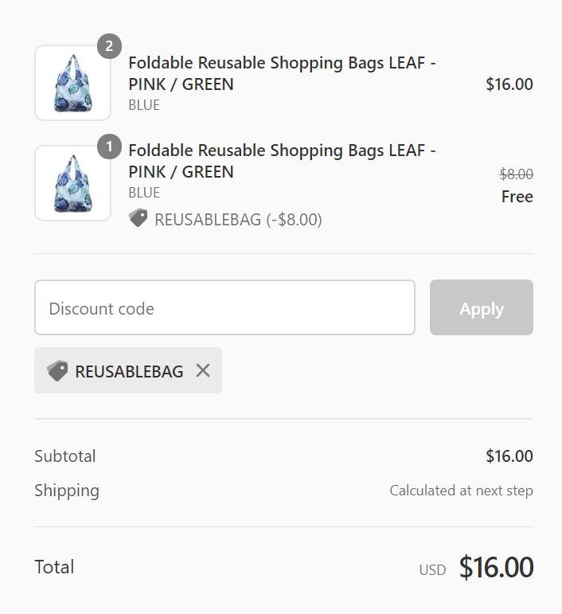Click the Free price label

coord(517,197)
